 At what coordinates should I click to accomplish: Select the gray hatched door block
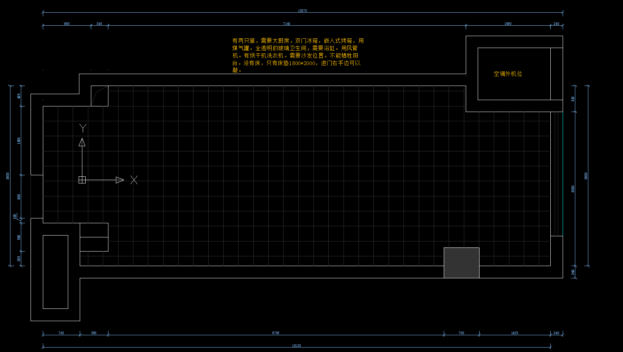point(461,263)
